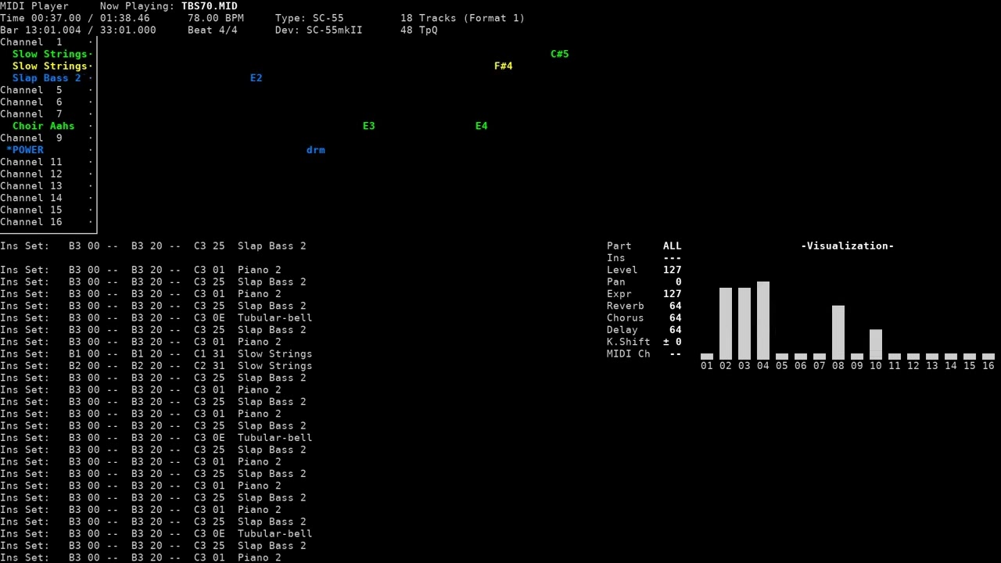Screen dimensions: 1001x563
Task: Click the blue E2 note marker
Action: [257, 78]
